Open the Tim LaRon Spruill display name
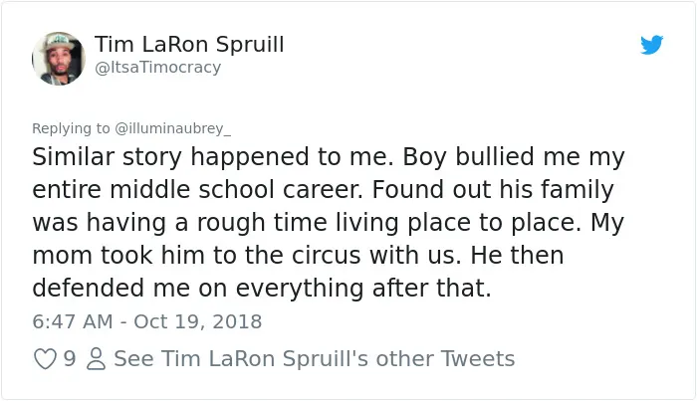This screenshot has height=401, width=697. tap(189, 45)
